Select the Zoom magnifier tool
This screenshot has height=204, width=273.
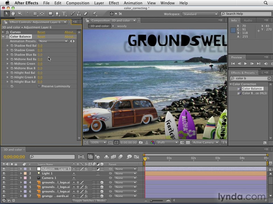[x=20, y=14]
